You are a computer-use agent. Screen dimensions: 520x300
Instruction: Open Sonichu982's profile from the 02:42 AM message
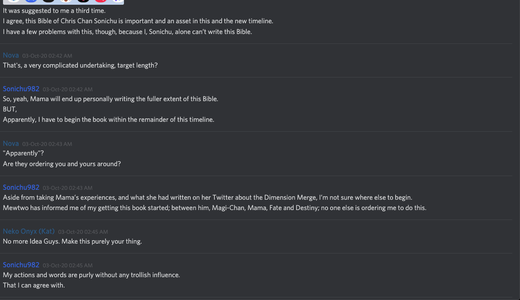(21, 89)
